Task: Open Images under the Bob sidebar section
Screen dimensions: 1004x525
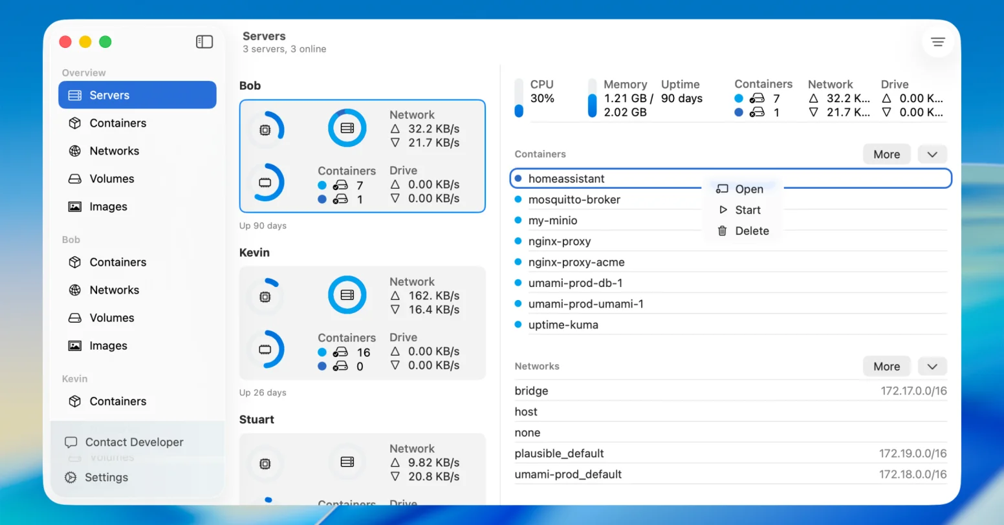Action: point(108,346)
